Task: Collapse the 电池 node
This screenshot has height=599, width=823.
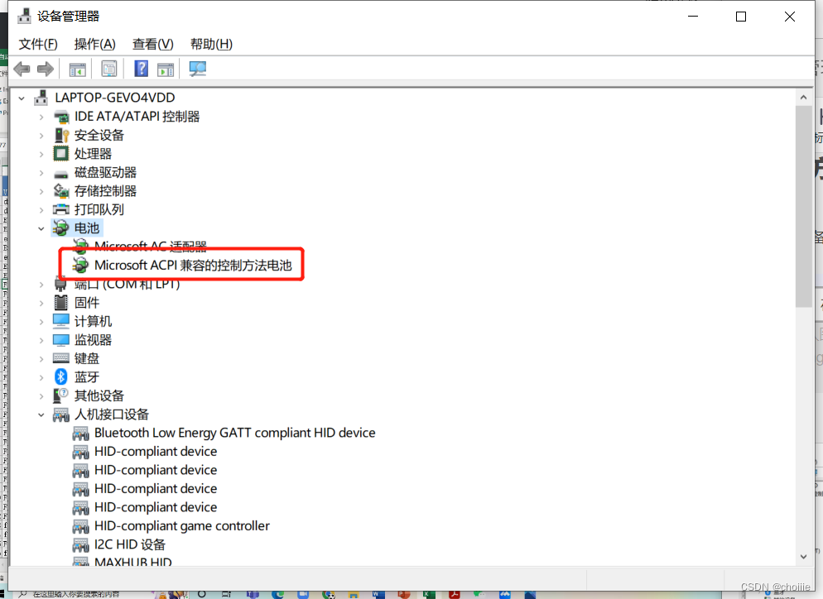Action: coord(41,228)
